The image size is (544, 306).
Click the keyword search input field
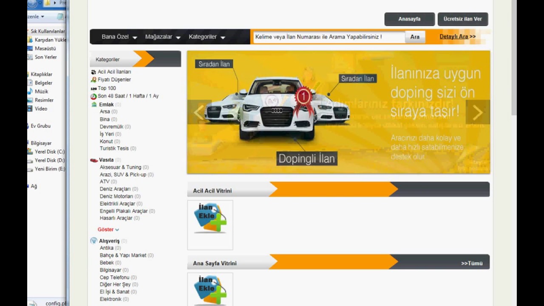click(x=329, y=37)
